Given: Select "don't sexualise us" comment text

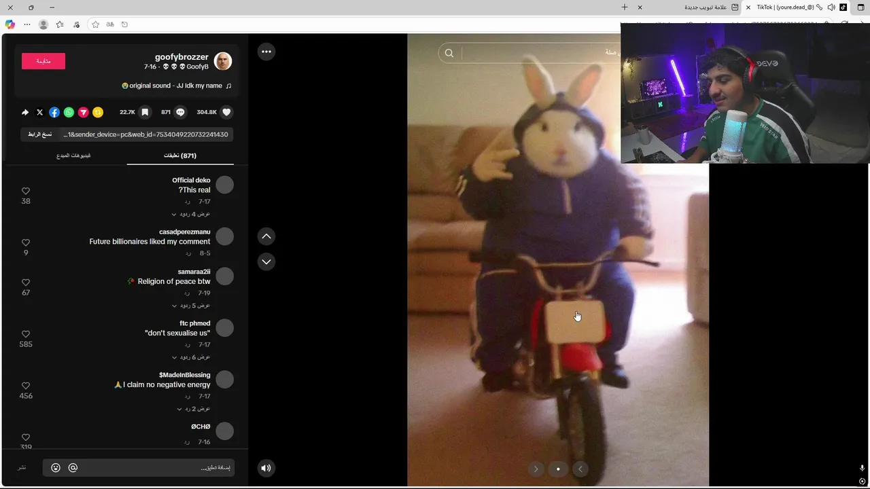Looking at the screenshot, I should (x=177, y=333).
